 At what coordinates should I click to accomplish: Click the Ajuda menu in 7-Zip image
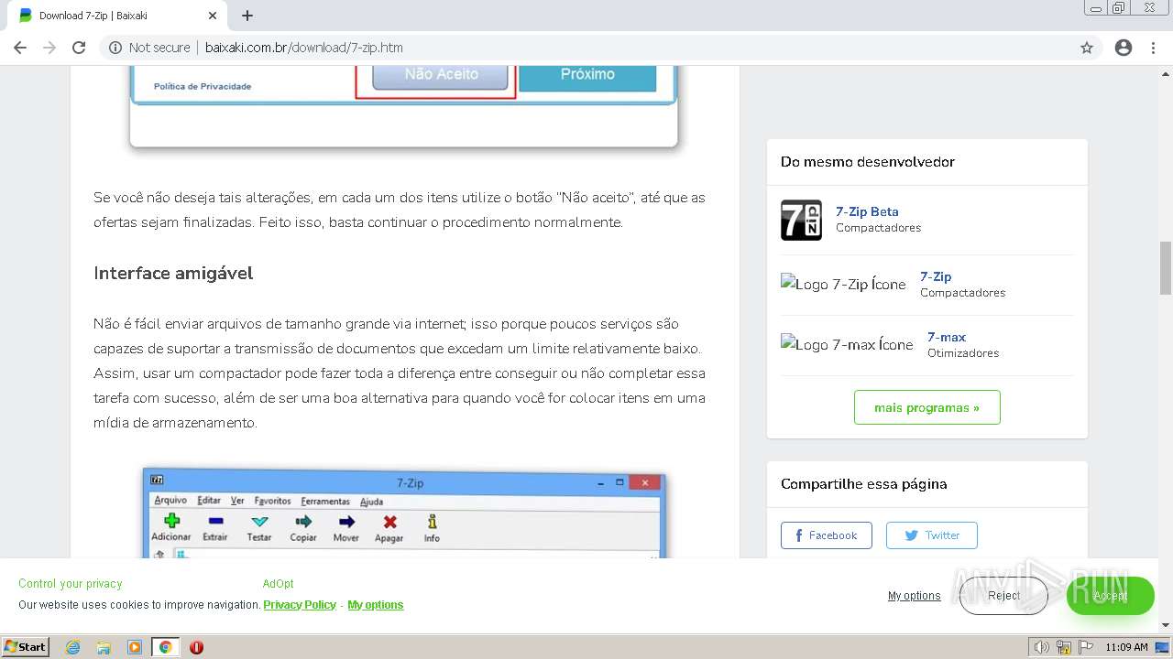click(371, 501)
